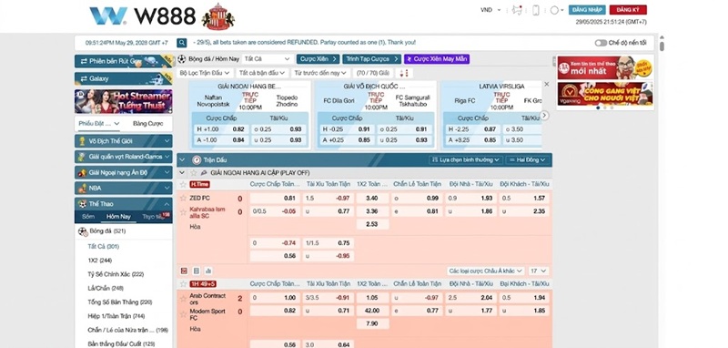Favorite the GIẢI NGOẠI HẠNG AI CẬP league star
Viewport: 728px width, 348px height.
[194, 172]
